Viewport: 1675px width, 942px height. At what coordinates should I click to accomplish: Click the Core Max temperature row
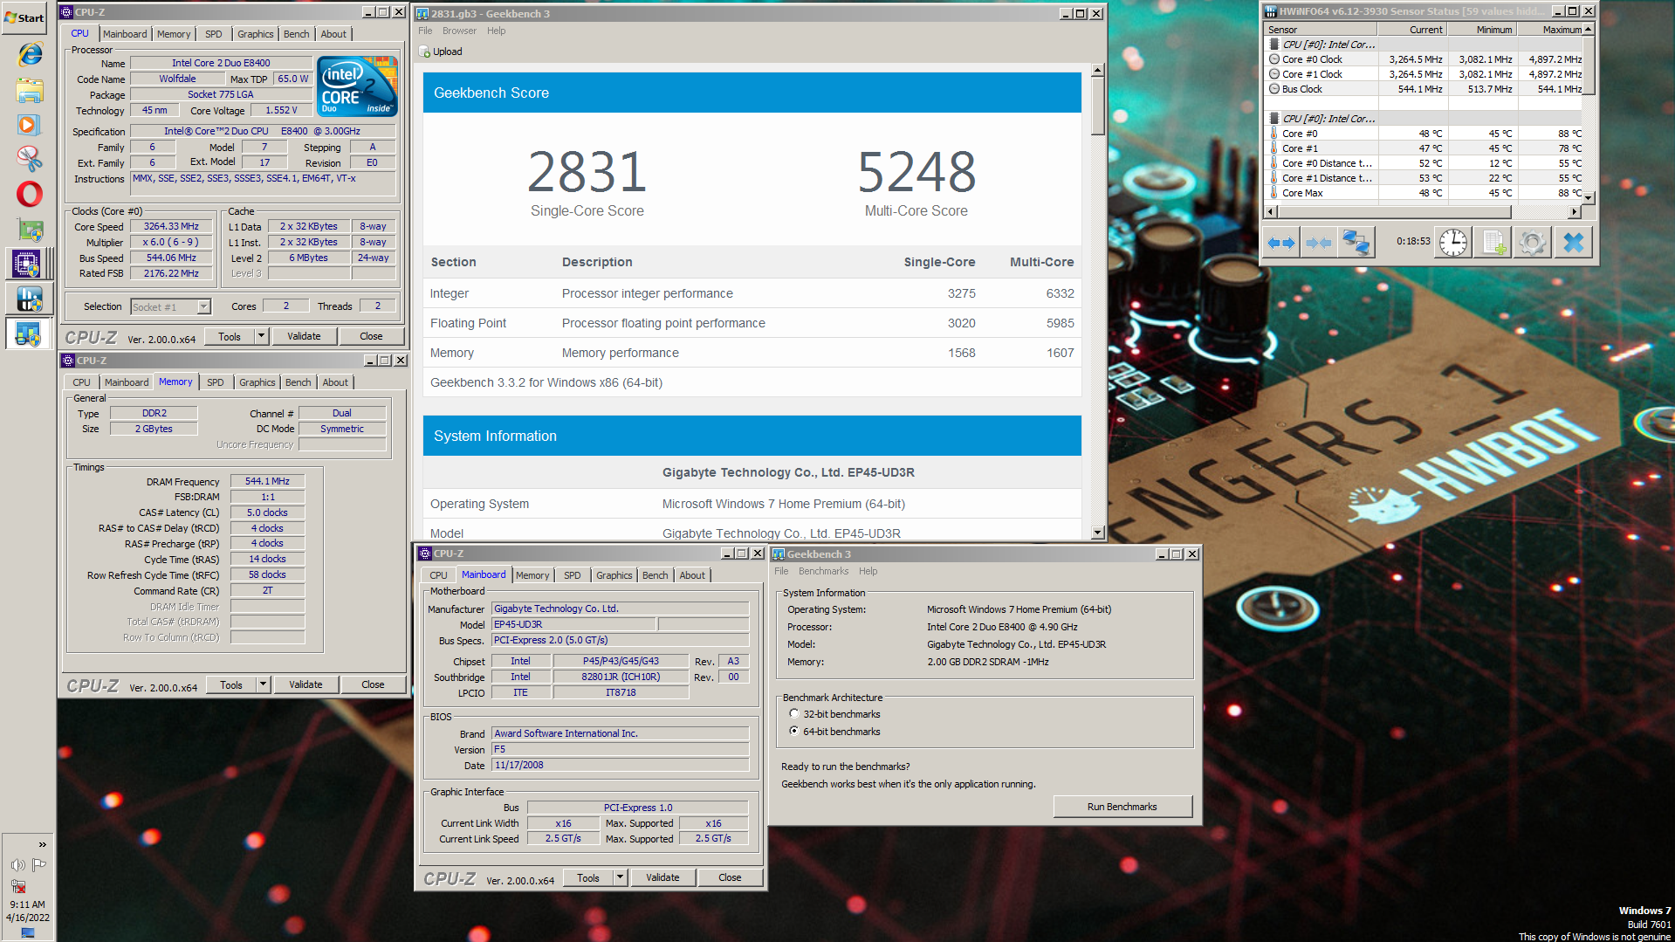pos(1424,193)
